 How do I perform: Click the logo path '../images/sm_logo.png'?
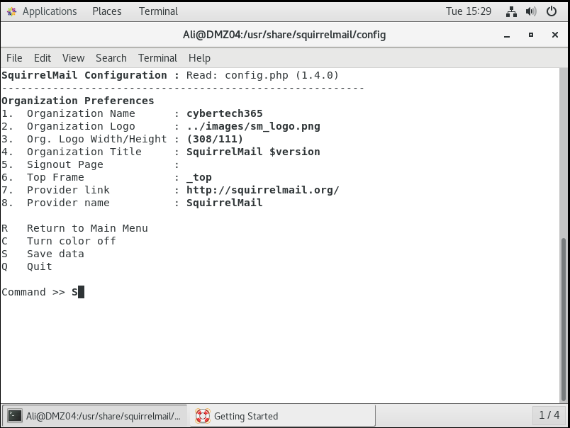(253, 126)
